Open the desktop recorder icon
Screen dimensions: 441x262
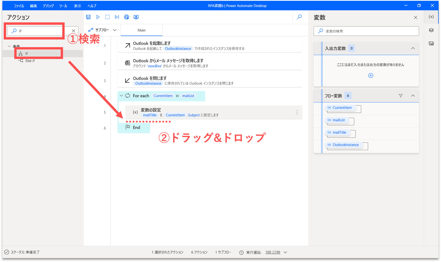(136, 17)
